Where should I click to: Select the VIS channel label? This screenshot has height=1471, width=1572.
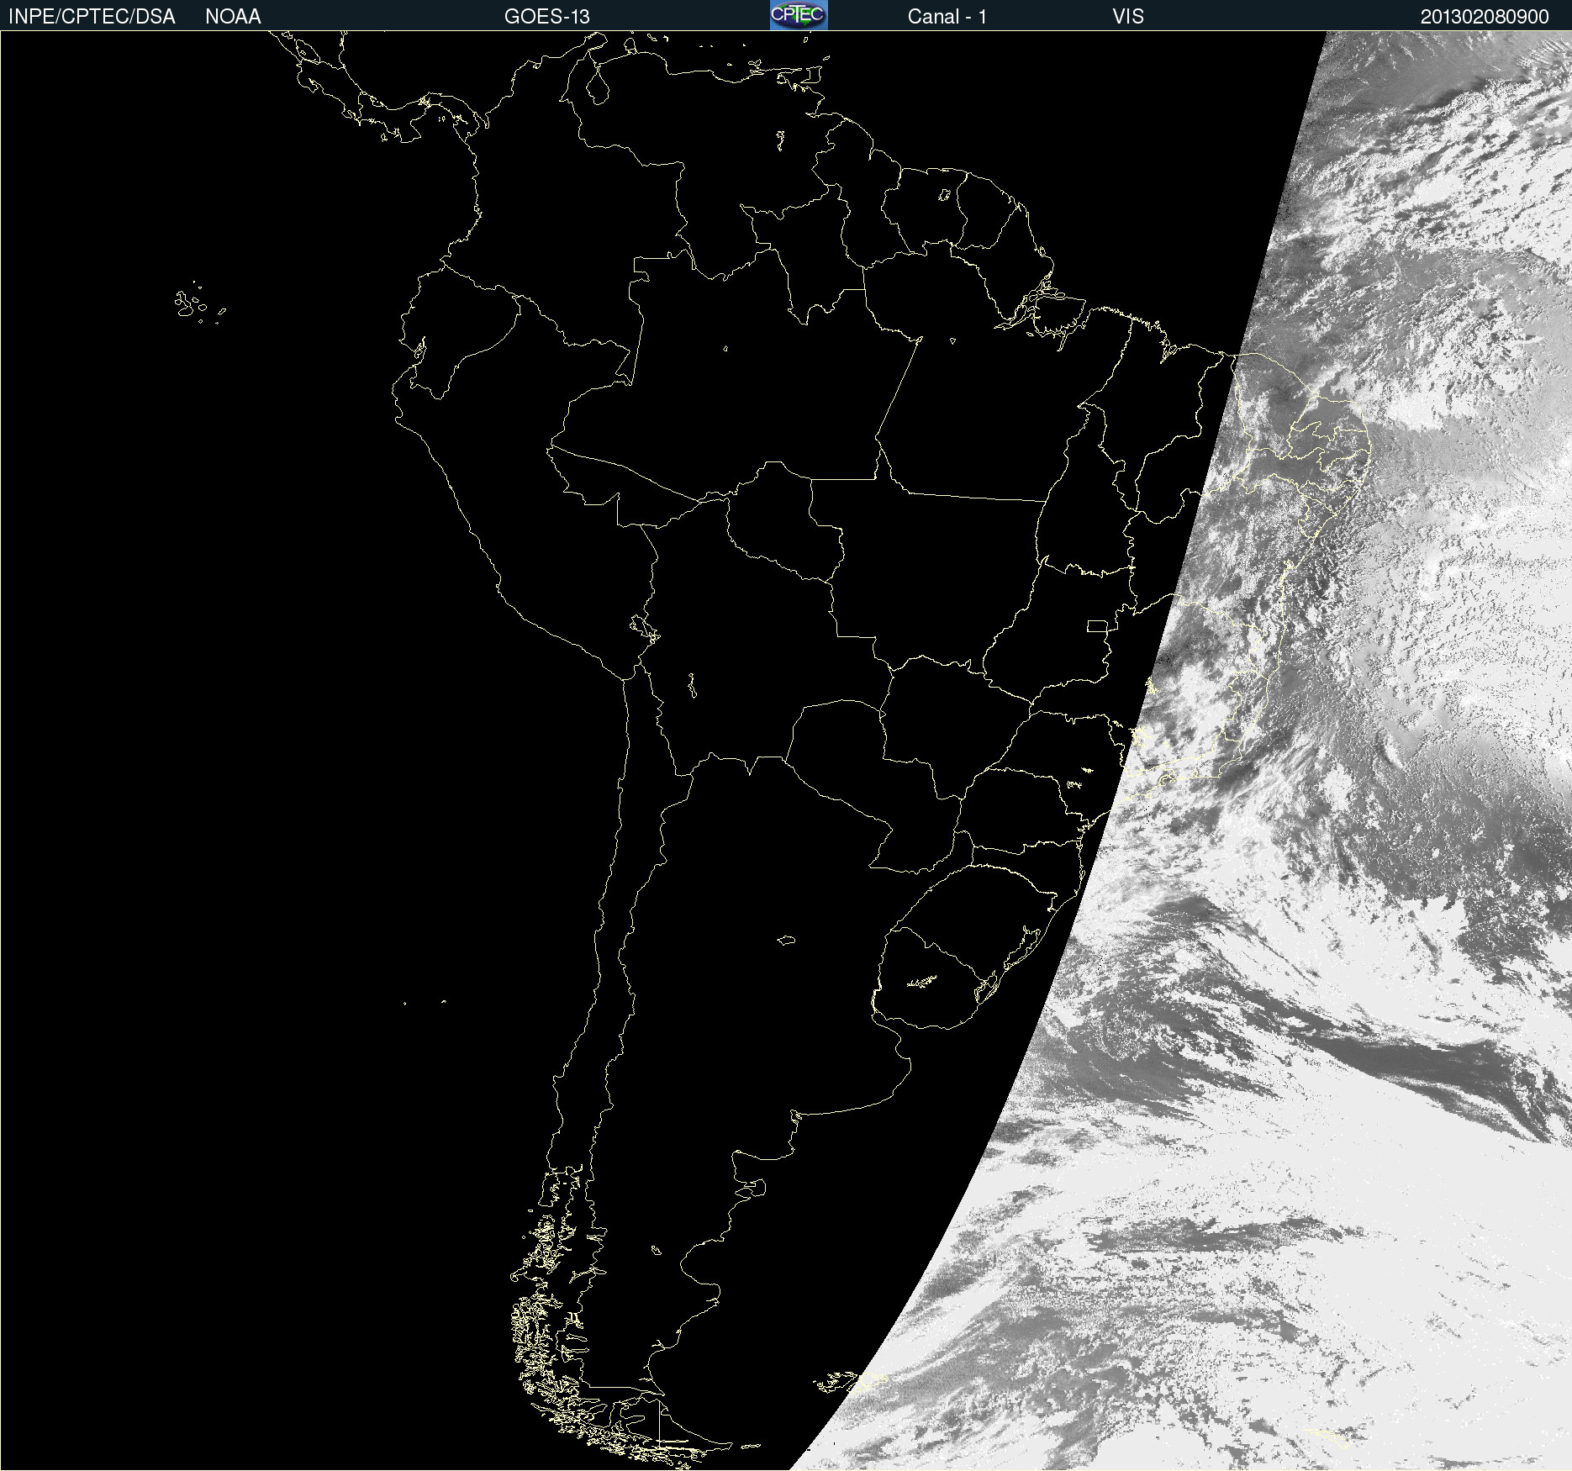[x=1128, y=17]
